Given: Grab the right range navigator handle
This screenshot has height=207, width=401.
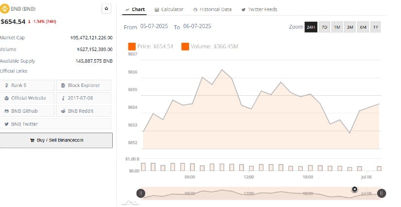Looking at the screenshot, I should 381,193.
